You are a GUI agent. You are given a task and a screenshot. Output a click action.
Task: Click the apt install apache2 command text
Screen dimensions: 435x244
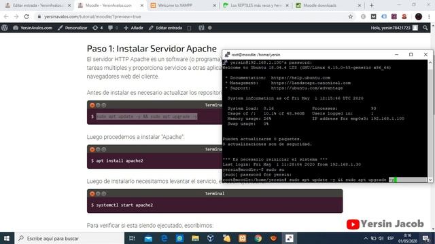click(120, 161)
